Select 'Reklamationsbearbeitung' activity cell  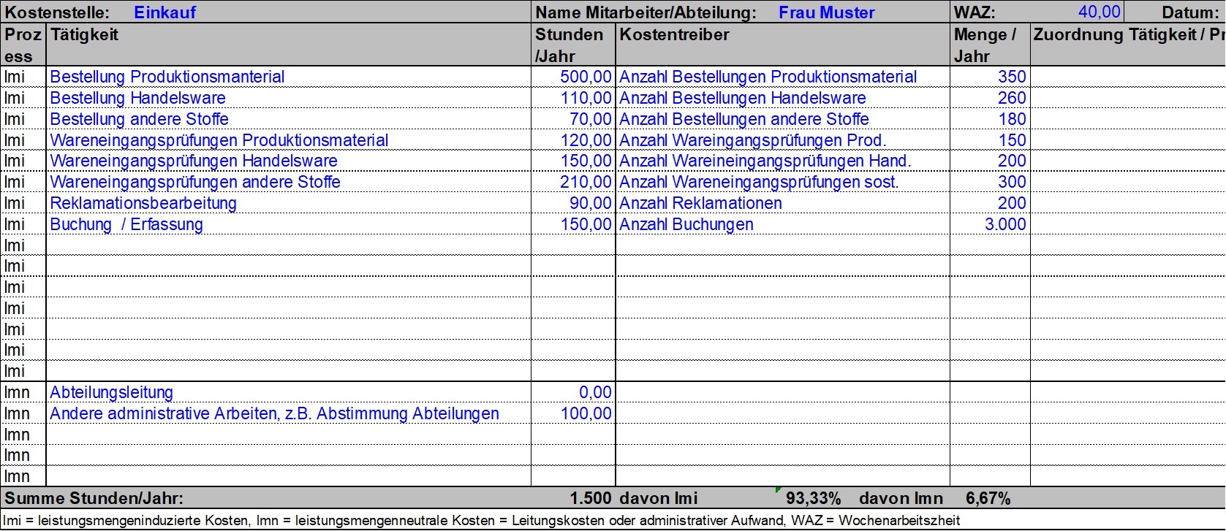point(143,203)
